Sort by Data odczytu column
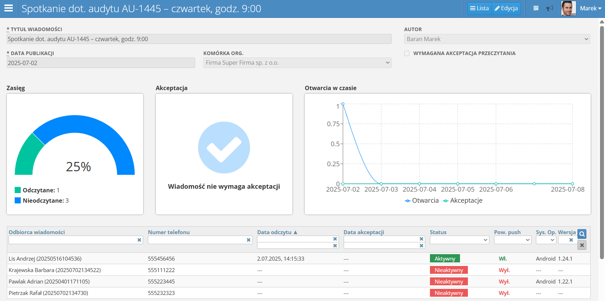Image resolution: width=605 pixels, height=301 pixels. (x=277, y=232)
